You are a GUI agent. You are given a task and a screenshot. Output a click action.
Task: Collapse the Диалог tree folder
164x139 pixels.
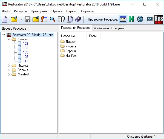click(x=9, y=39)
